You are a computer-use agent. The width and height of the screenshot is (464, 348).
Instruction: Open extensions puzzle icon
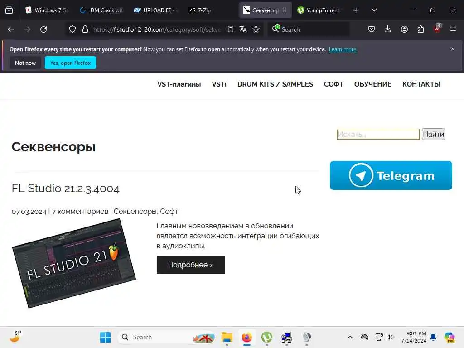coord(420,29)
